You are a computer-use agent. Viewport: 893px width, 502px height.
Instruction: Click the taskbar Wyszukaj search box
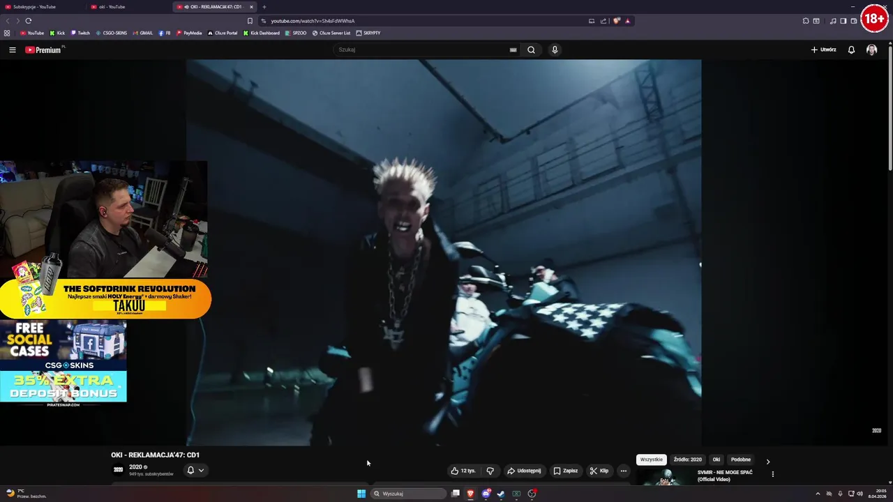pyautogui.click(x=408, y=494)
